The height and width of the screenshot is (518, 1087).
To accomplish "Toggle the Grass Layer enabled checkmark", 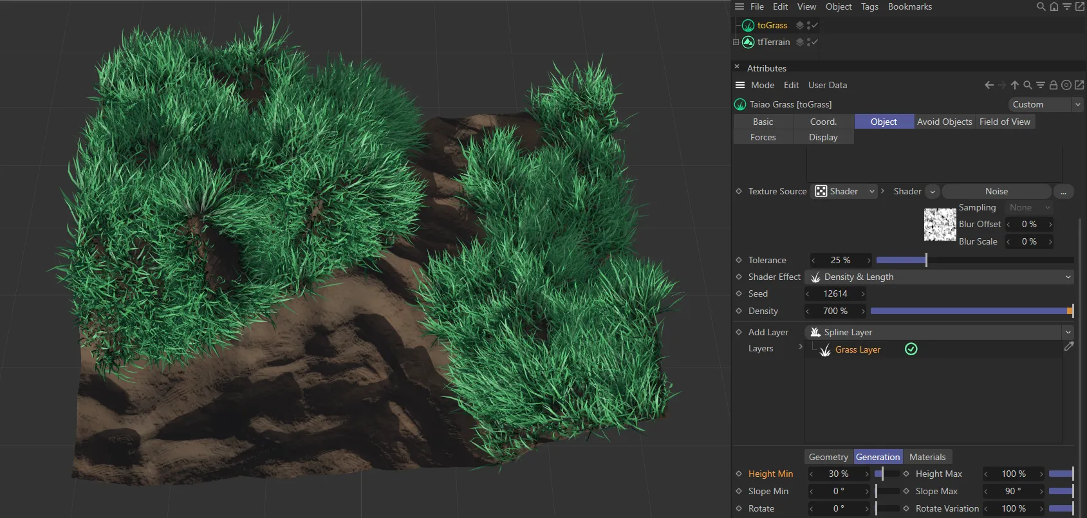I will point(911,349).
